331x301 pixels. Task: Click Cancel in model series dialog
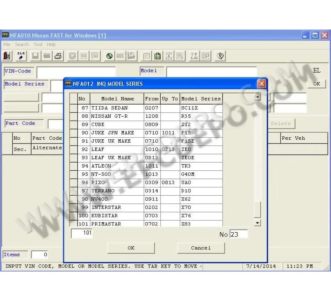pyautogui.click(x=201, y=248)
